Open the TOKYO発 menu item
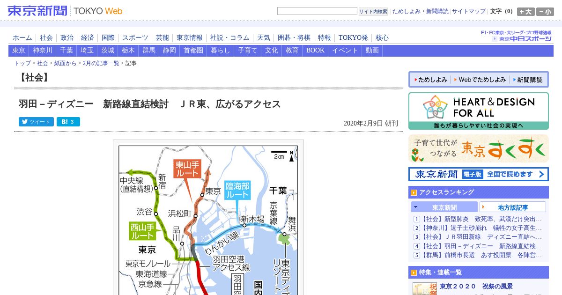The image size is (562, 295). tap(353, 38)
